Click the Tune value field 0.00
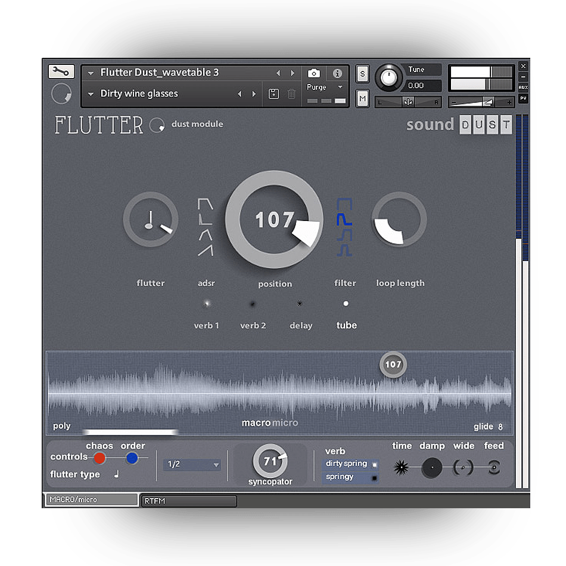This screenshot has height=566, width=566. 423,86
